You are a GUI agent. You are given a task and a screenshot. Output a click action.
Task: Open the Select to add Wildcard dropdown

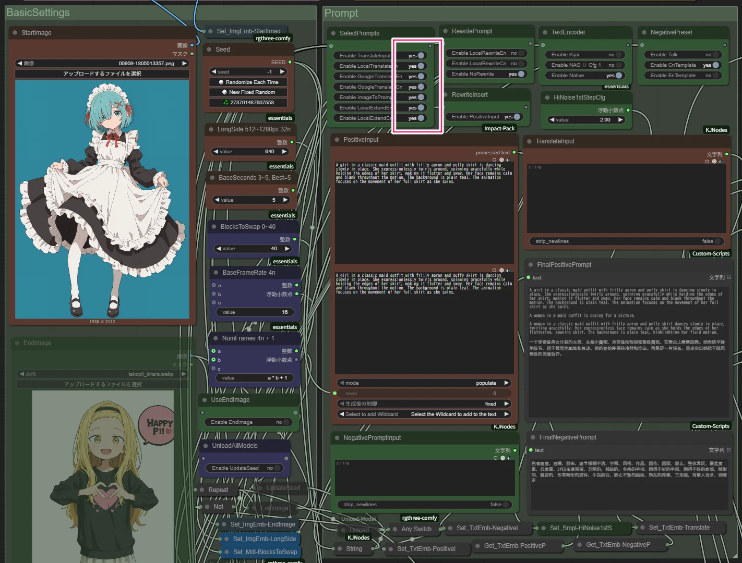point(423,414)
